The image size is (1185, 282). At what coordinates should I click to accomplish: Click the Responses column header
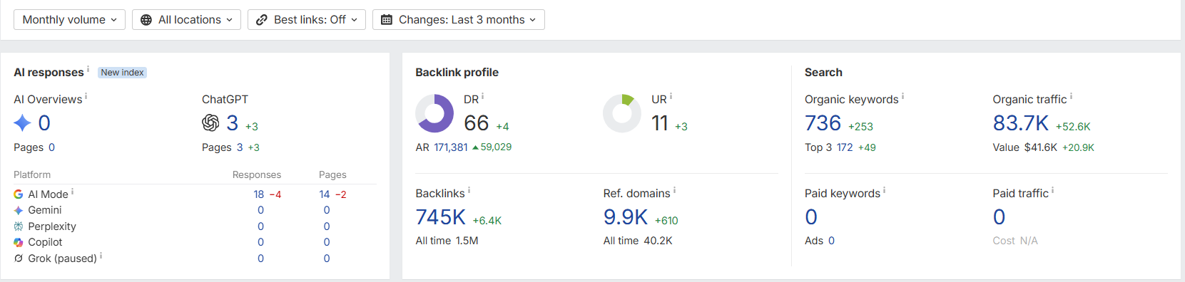pyautogui.click(x=257, y=174)
